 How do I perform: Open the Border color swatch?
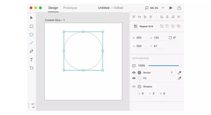pyautogui.click(x=139, y=73)
